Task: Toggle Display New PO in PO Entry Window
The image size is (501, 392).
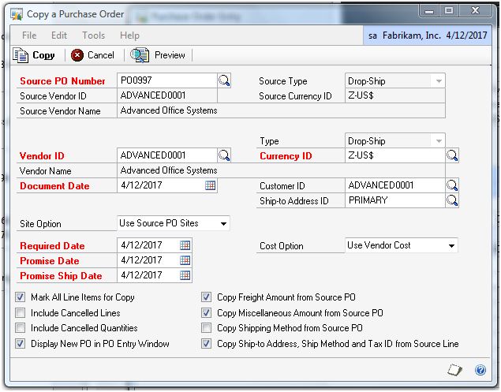Action: (21, 344)
